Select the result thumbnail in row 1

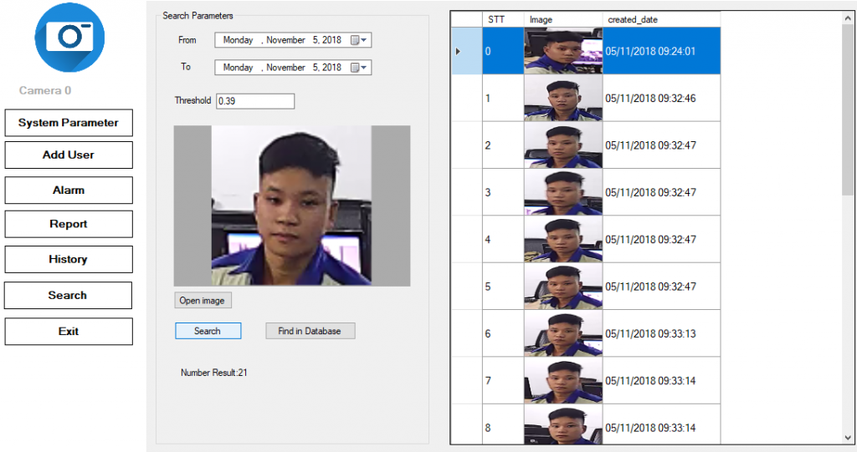pyautogui.click(x=563, y=99)
